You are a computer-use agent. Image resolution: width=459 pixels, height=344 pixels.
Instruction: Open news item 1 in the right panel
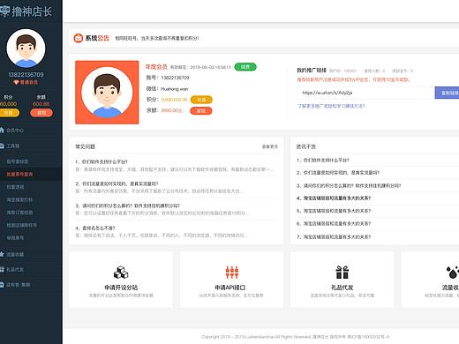(x=323, y=161)
